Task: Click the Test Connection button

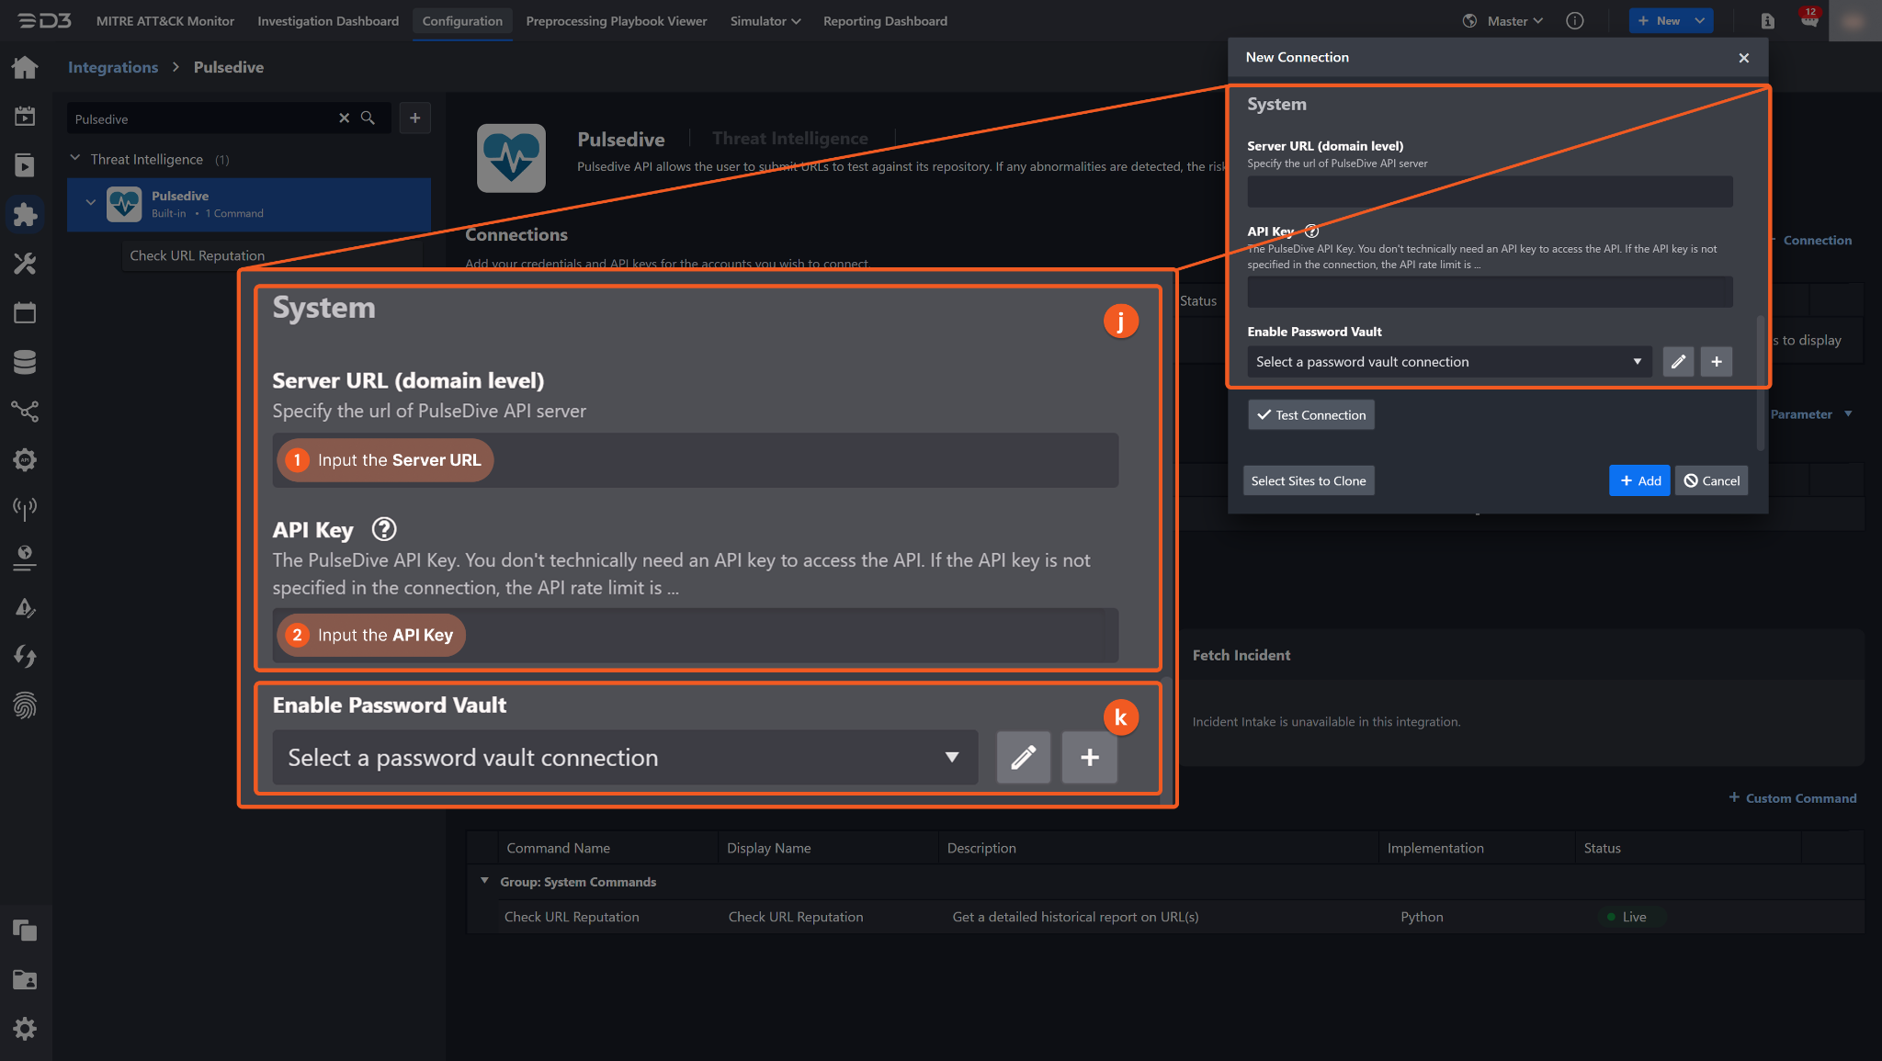Action: [x=1310, y=415]
